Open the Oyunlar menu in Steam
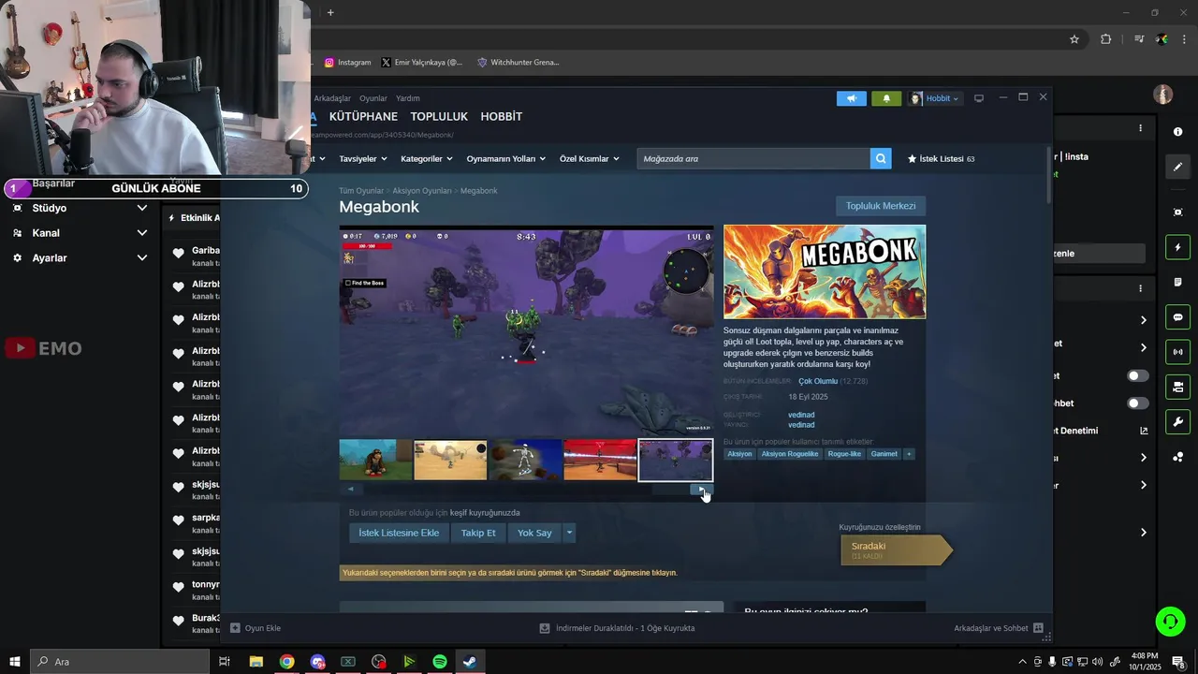 (373, 98)
